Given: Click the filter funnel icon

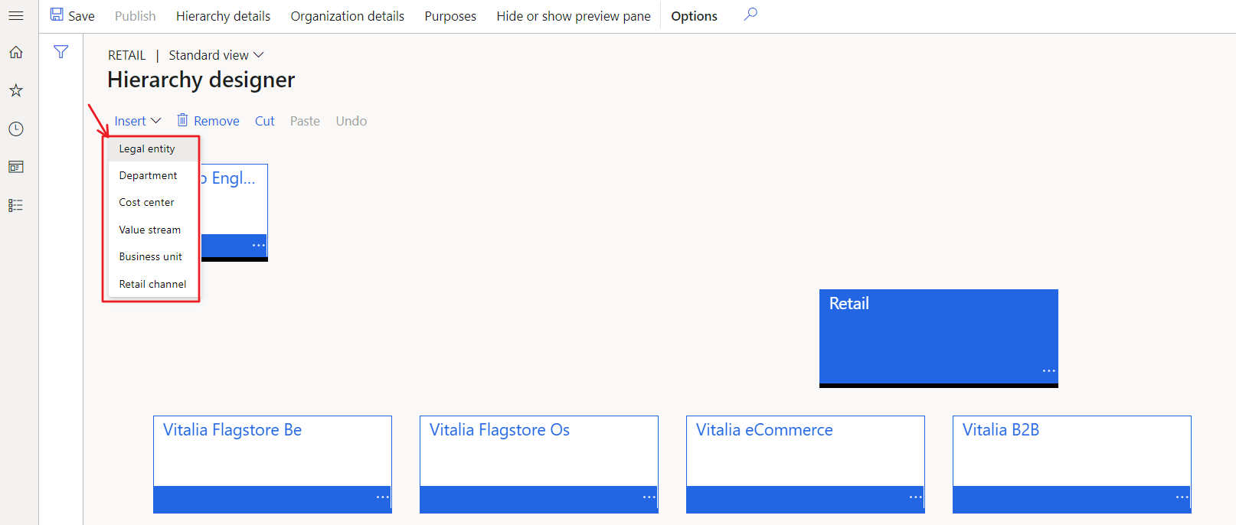Looking at the screenshot, I should tap(60, 52).
